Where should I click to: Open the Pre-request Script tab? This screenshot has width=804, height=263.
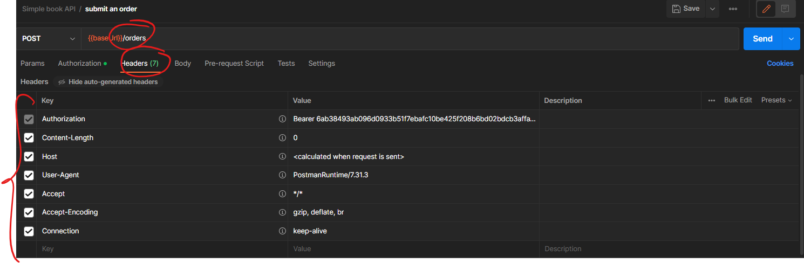pyautogui.click(x=234, y=64)
